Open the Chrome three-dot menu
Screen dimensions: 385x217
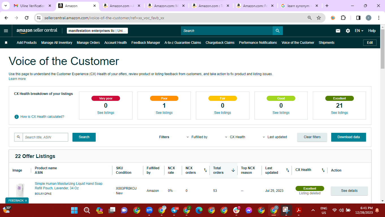pyautogui.click(x=379, y=18)
